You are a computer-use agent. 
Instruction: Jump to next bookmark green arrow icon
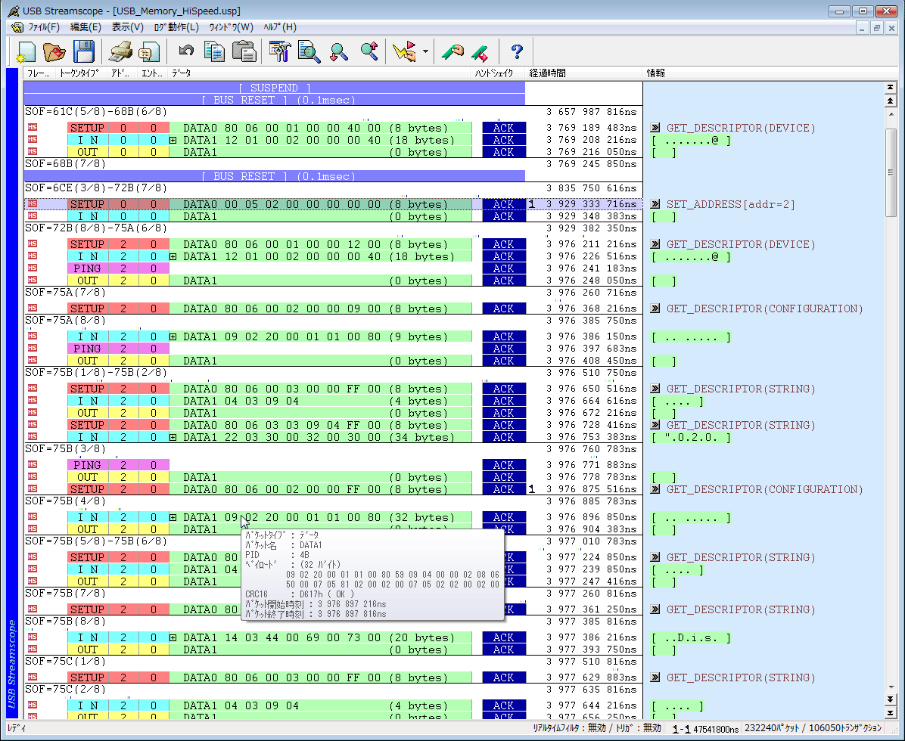click(480, 53)
